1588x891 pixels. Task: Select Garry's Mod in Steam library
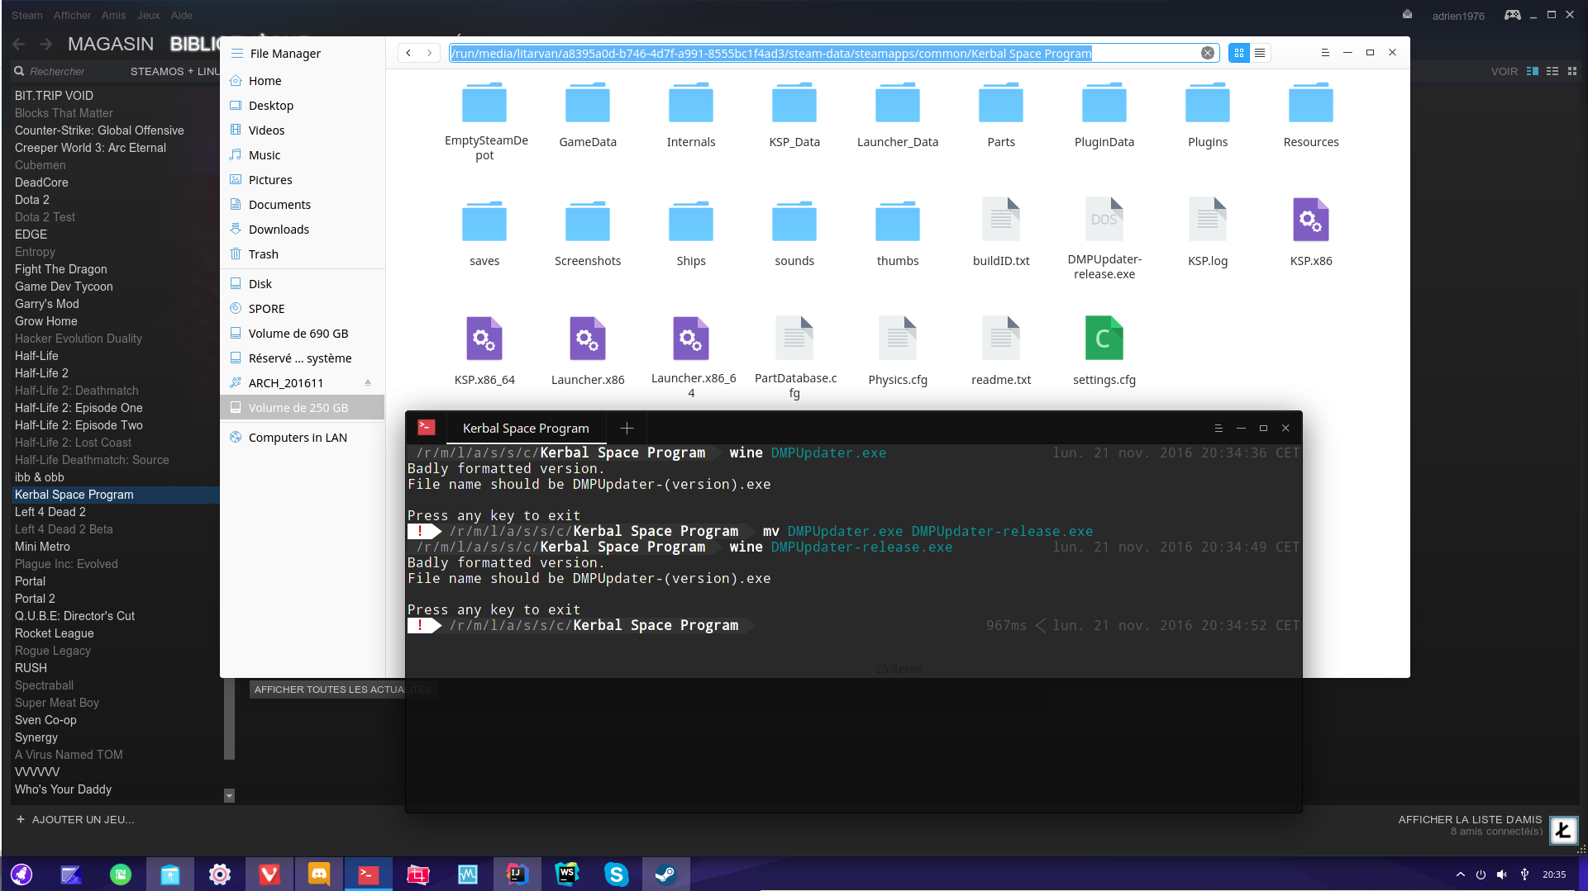point(47,304)
